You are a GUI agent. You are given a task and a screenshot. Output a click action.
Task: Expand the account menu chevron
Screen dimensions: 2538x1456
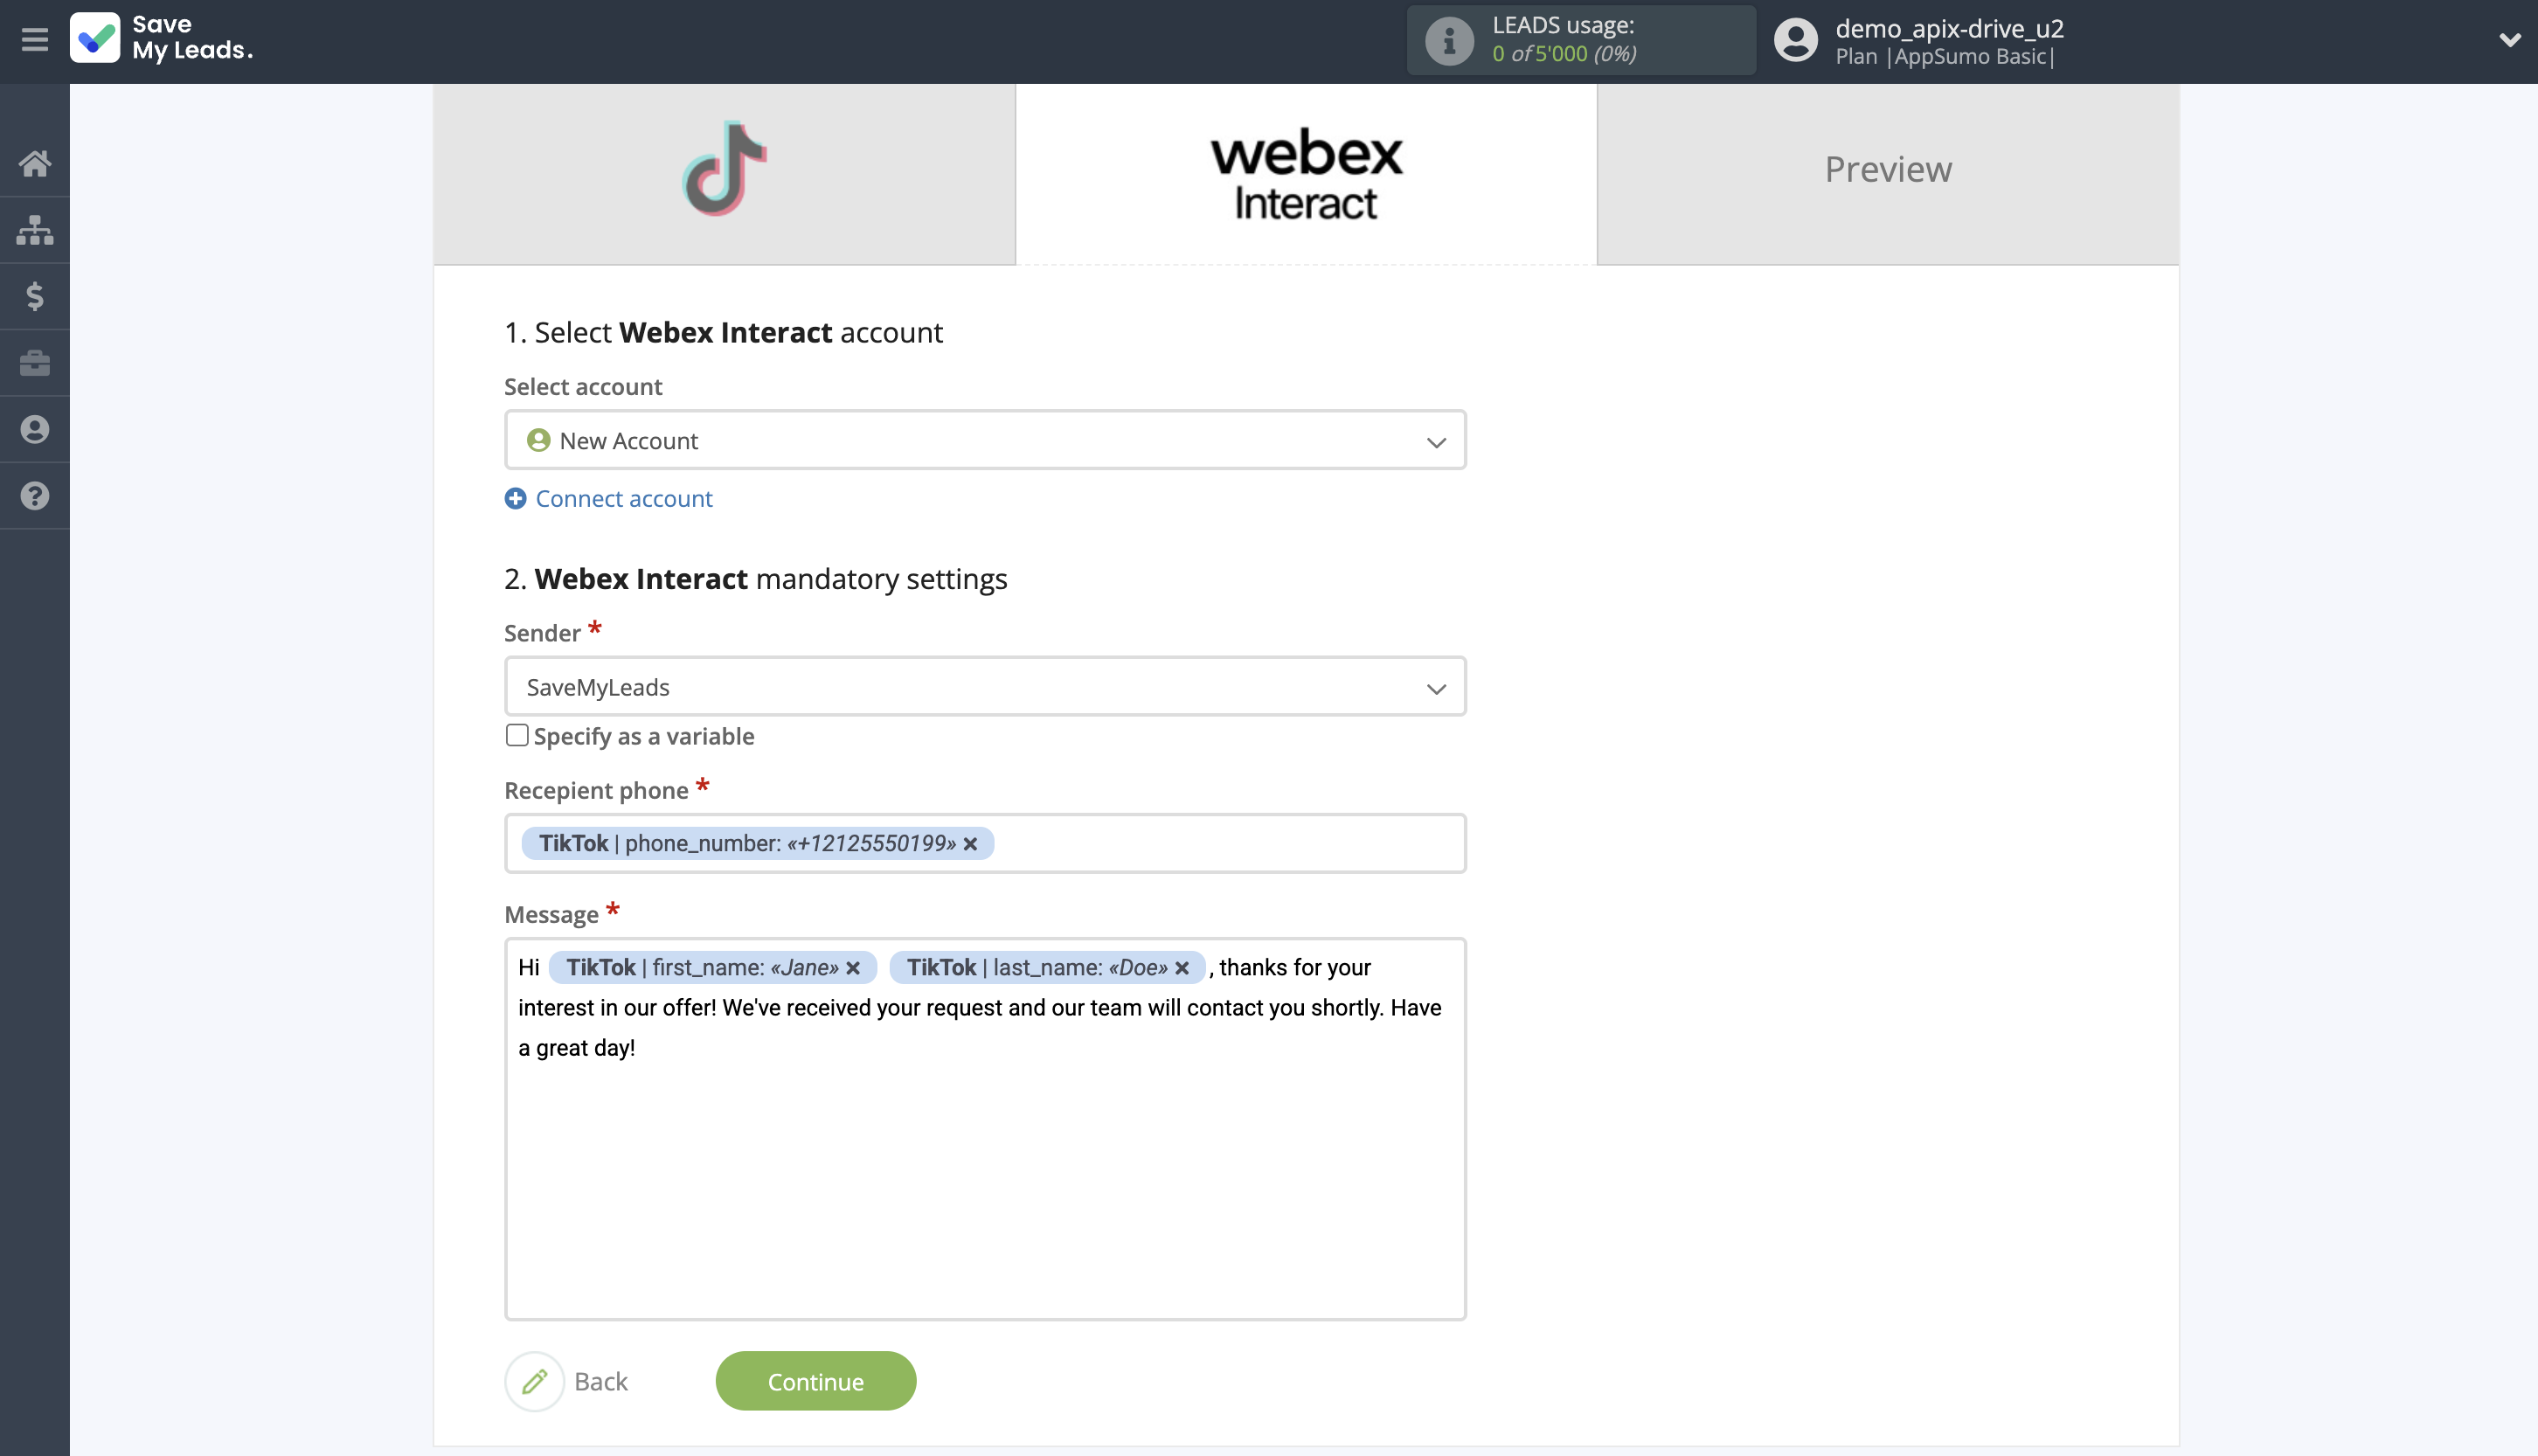[x=2509, y=40]
